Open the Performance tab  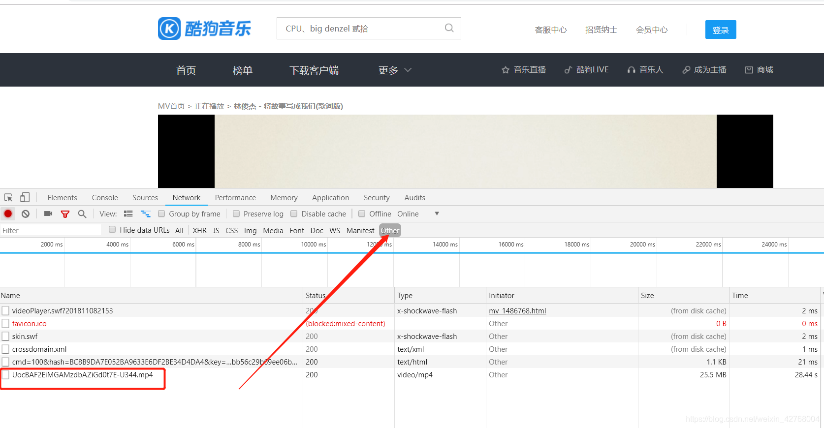tap(235, 197)
